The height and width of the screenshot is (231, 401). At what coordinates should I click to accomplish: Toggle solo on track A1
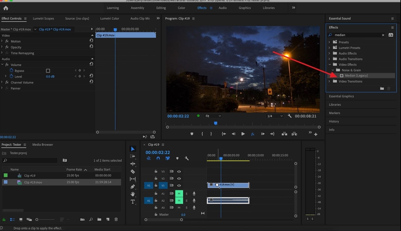(186, 194)
